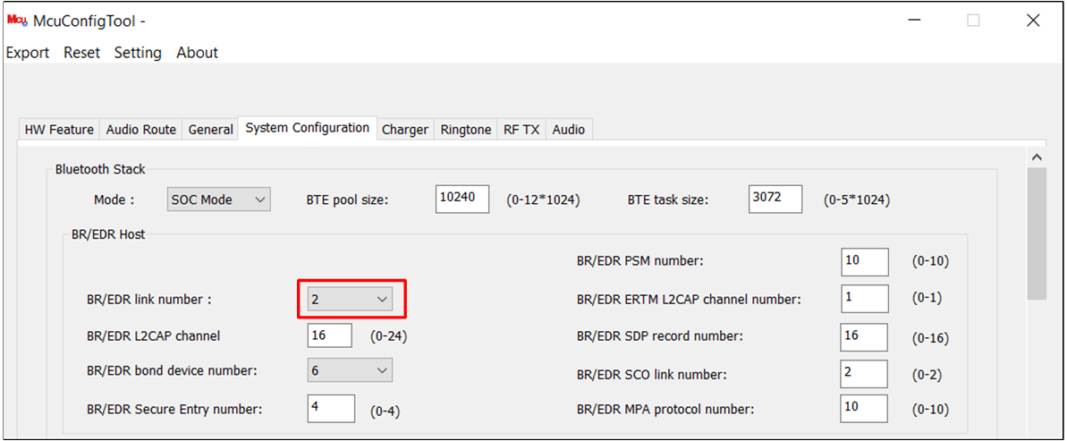This screenshot has width=1067, height=441.
Task: Open the Ringtone tab
Action: pos(465,130)
